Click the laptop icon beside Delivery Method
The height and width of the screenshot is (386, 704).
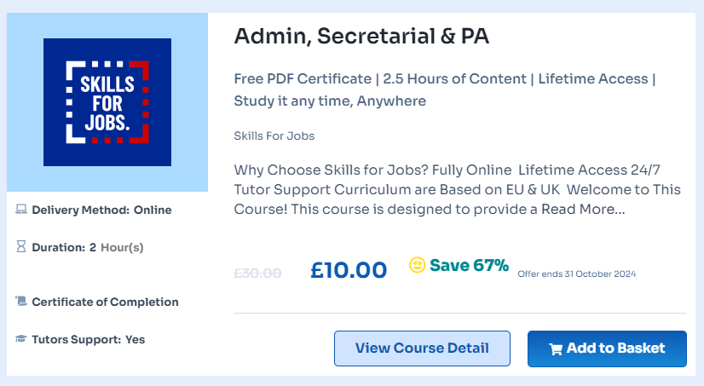pos(21,209)
